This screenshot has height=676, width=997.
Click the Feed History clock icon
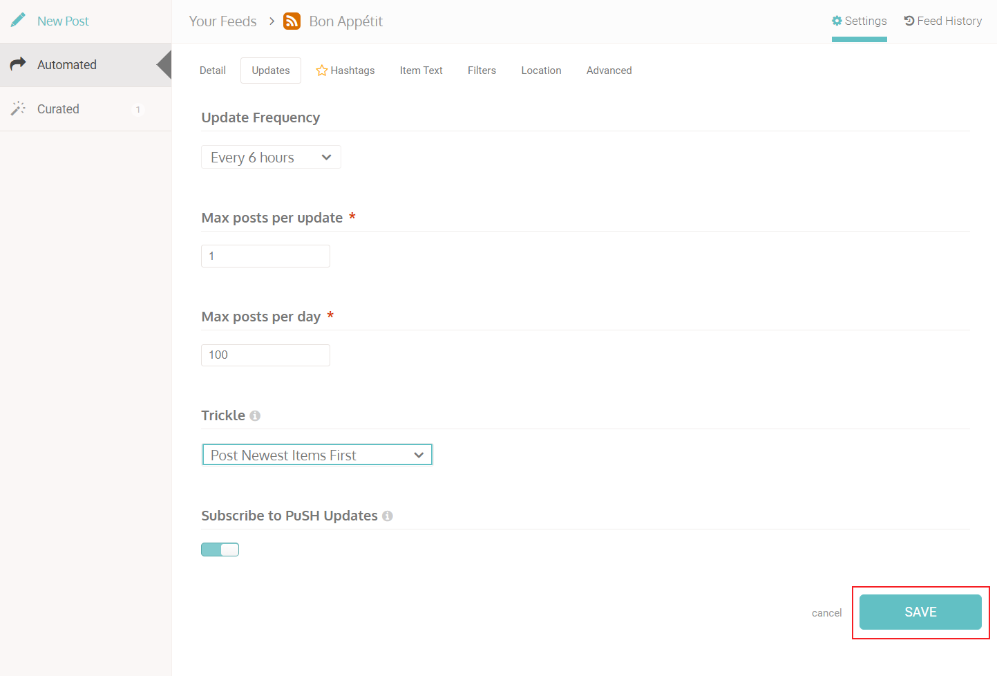click(909, 21)
